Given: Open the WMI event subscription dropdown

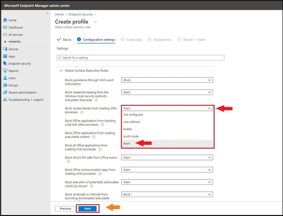Looking at the screenshot, I should click(x=167, y=80).
